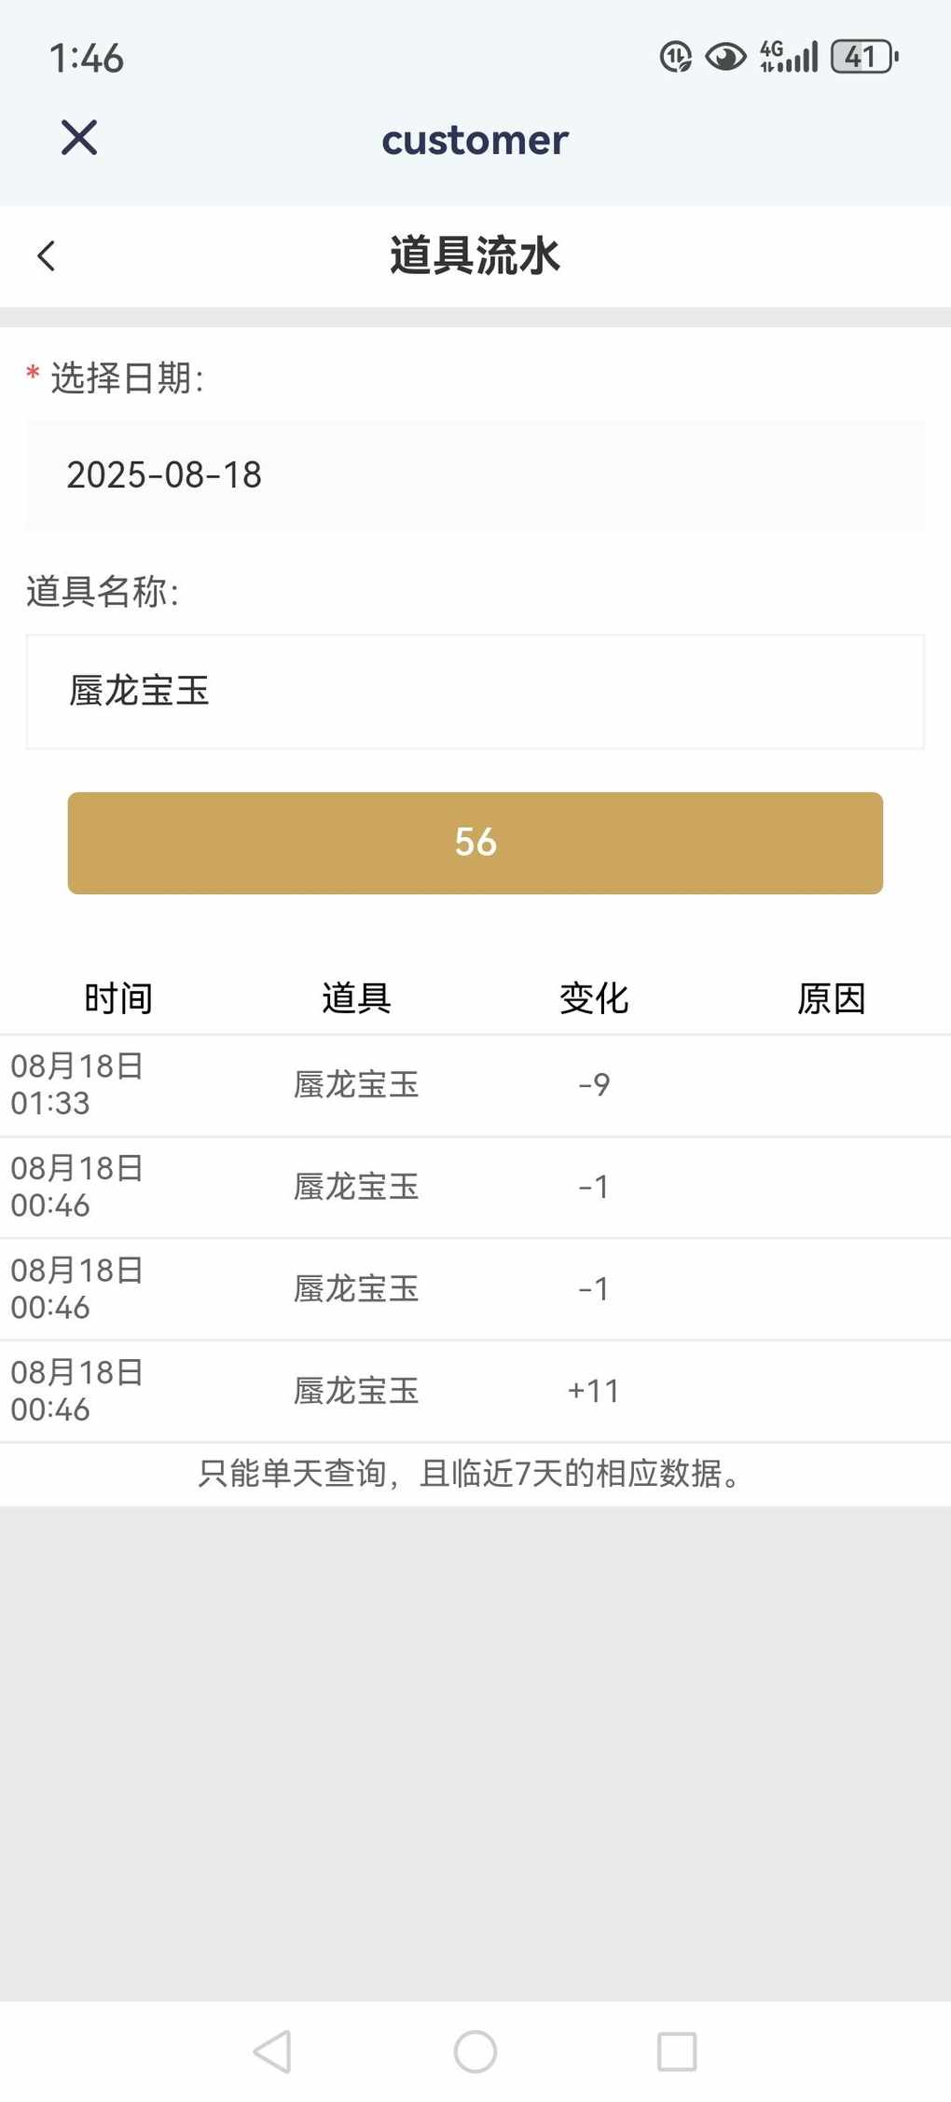Tap the Android back triangle navigation icon
This screenshot has height=2102, width=951.
point(272,2052)
